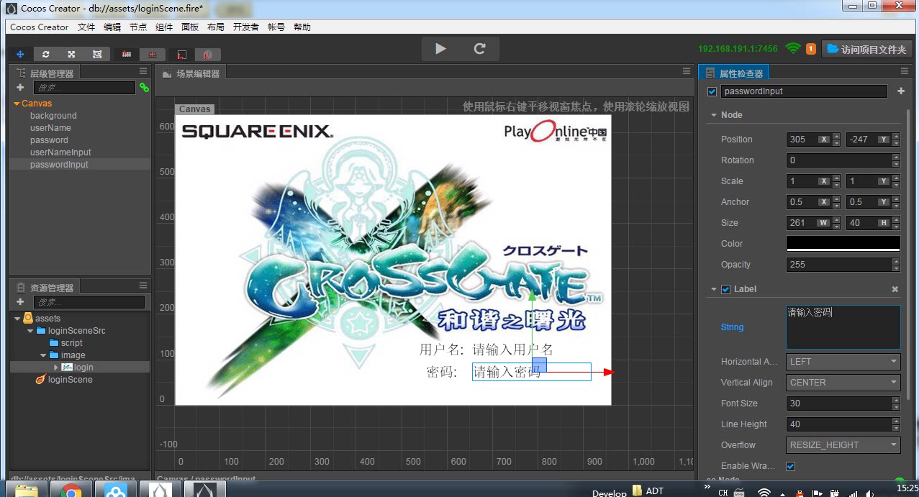The height and width of the screenshot is (497, 919).
Task: Switch gizmo to local rotation mode
Action: tap(181, 55)
